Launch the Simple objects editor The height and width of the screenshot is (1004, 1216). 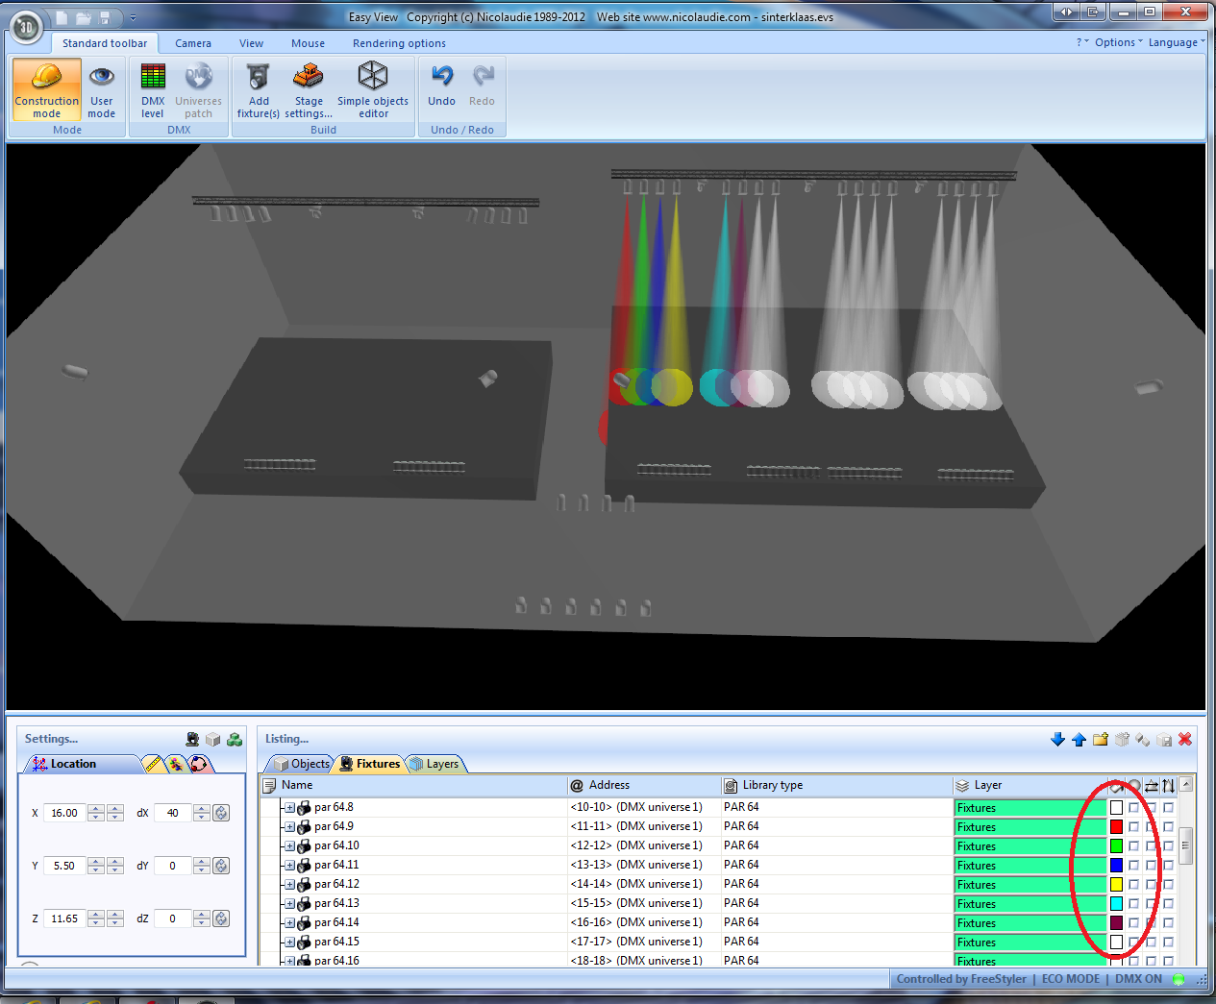point(373,89)
